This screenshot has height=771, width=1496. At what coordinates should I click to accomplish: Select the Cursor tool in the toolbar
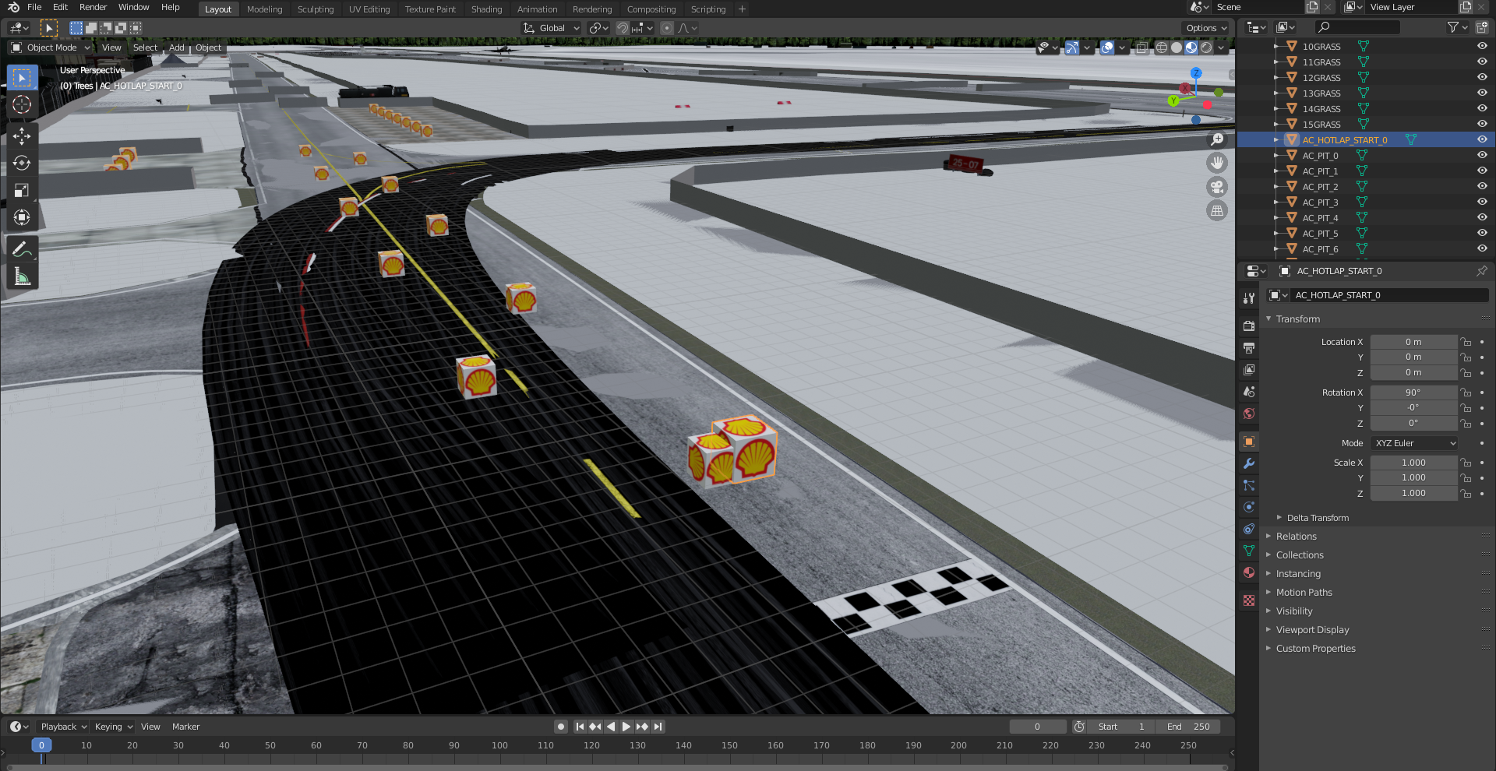pos(22,105)
